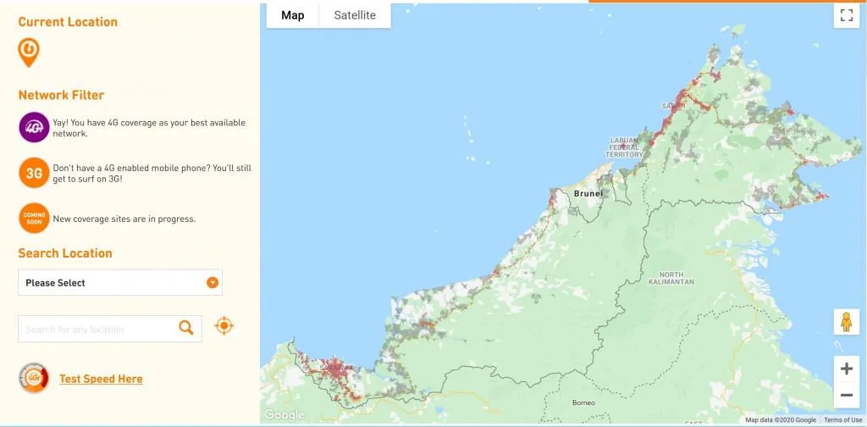Zoom in with the plus button
867x427 pixels.
coord(846,369)
